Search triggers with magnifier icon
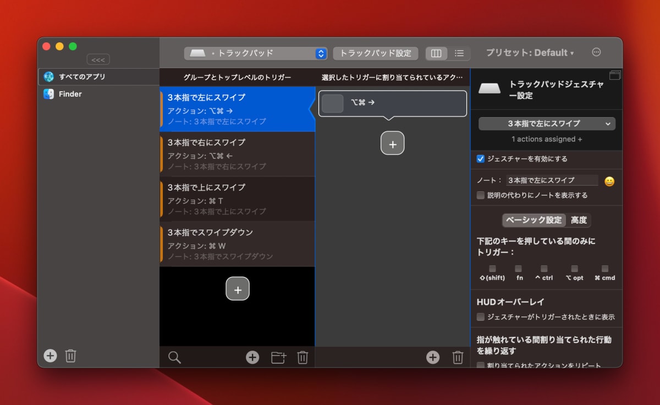The image size is (660, 405). (x=174, y=357)
